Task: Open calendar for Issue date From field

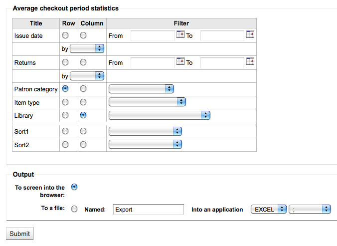Action: (180, 34)
